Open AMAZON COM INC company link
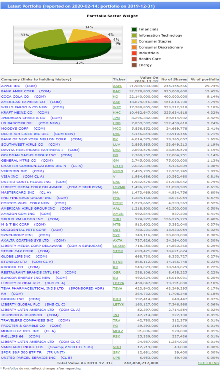This screenshot has width=220, height=372. coord(26,214)
